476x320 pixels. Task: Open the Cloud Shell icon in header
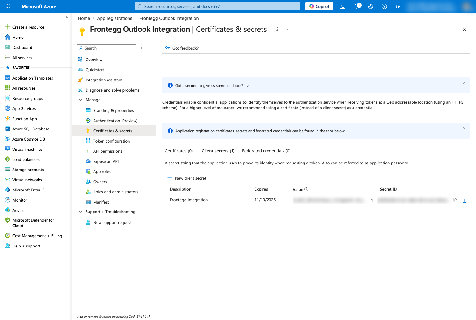point(342,6)
